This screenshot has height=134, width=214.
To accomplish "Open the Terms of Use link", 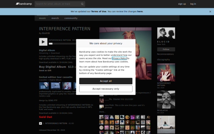I will [x=98, y=11].
